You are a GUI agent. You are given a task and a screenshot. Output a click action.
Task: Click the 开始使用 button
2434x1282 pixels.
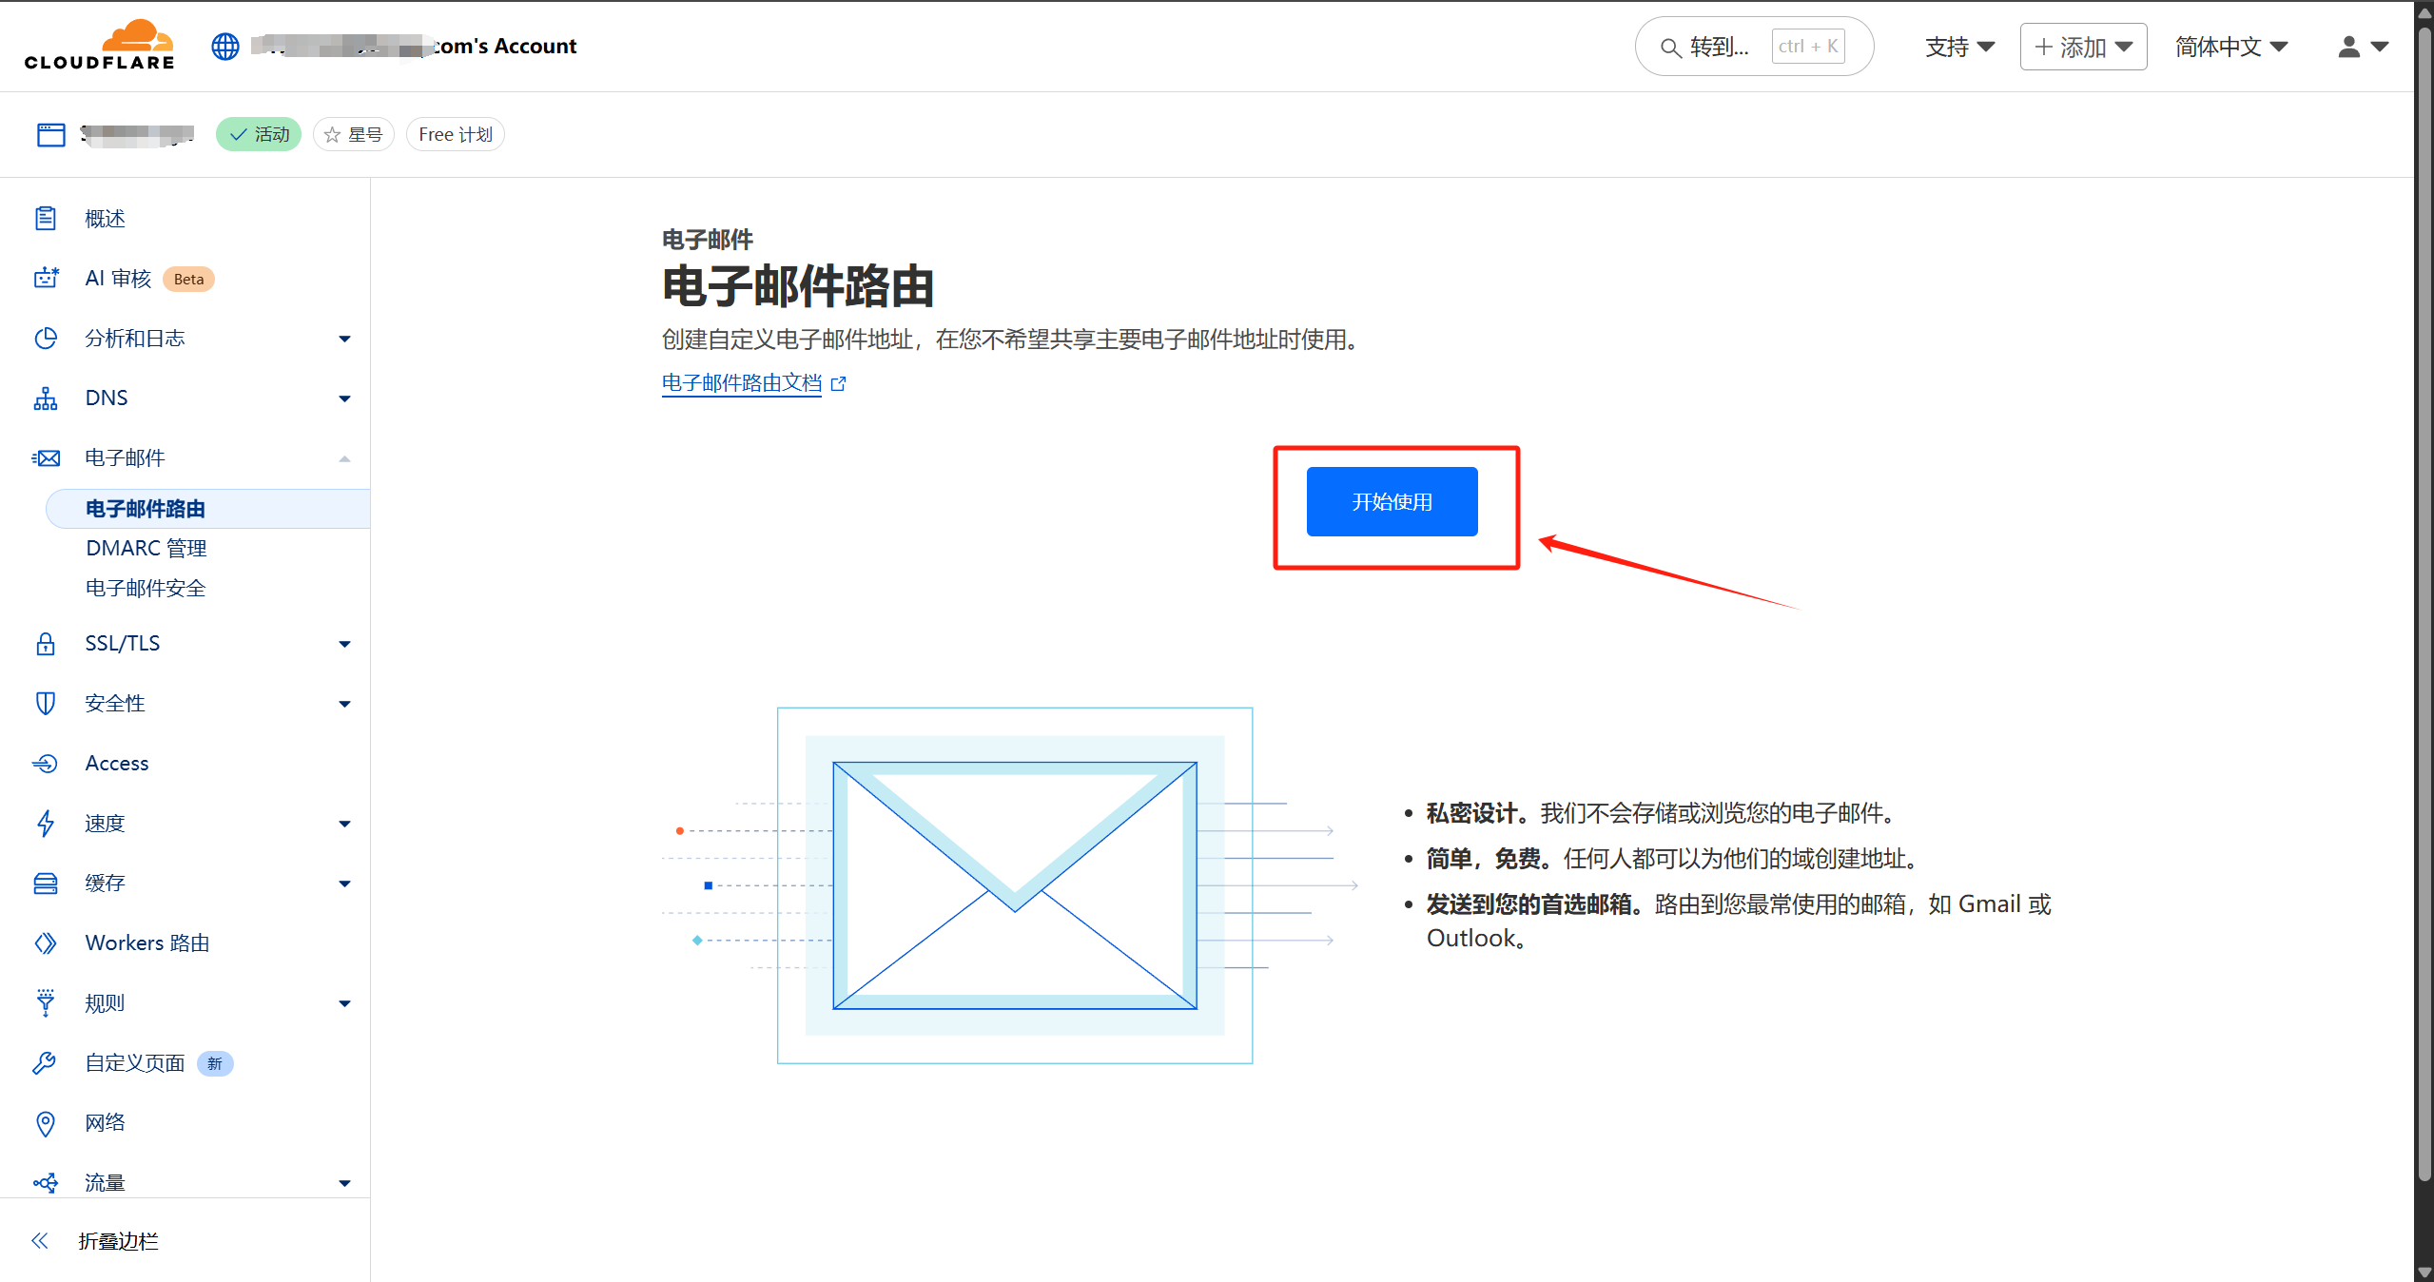pos(1392,502)
